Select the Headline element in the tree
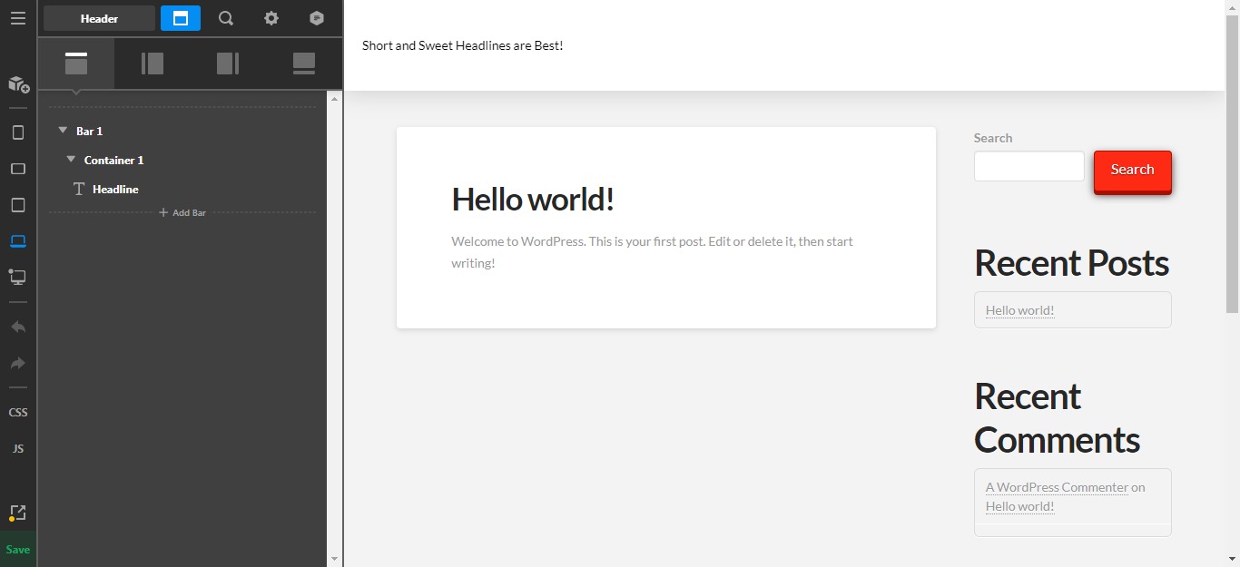The image size is (1240, 567). point(115,189)
